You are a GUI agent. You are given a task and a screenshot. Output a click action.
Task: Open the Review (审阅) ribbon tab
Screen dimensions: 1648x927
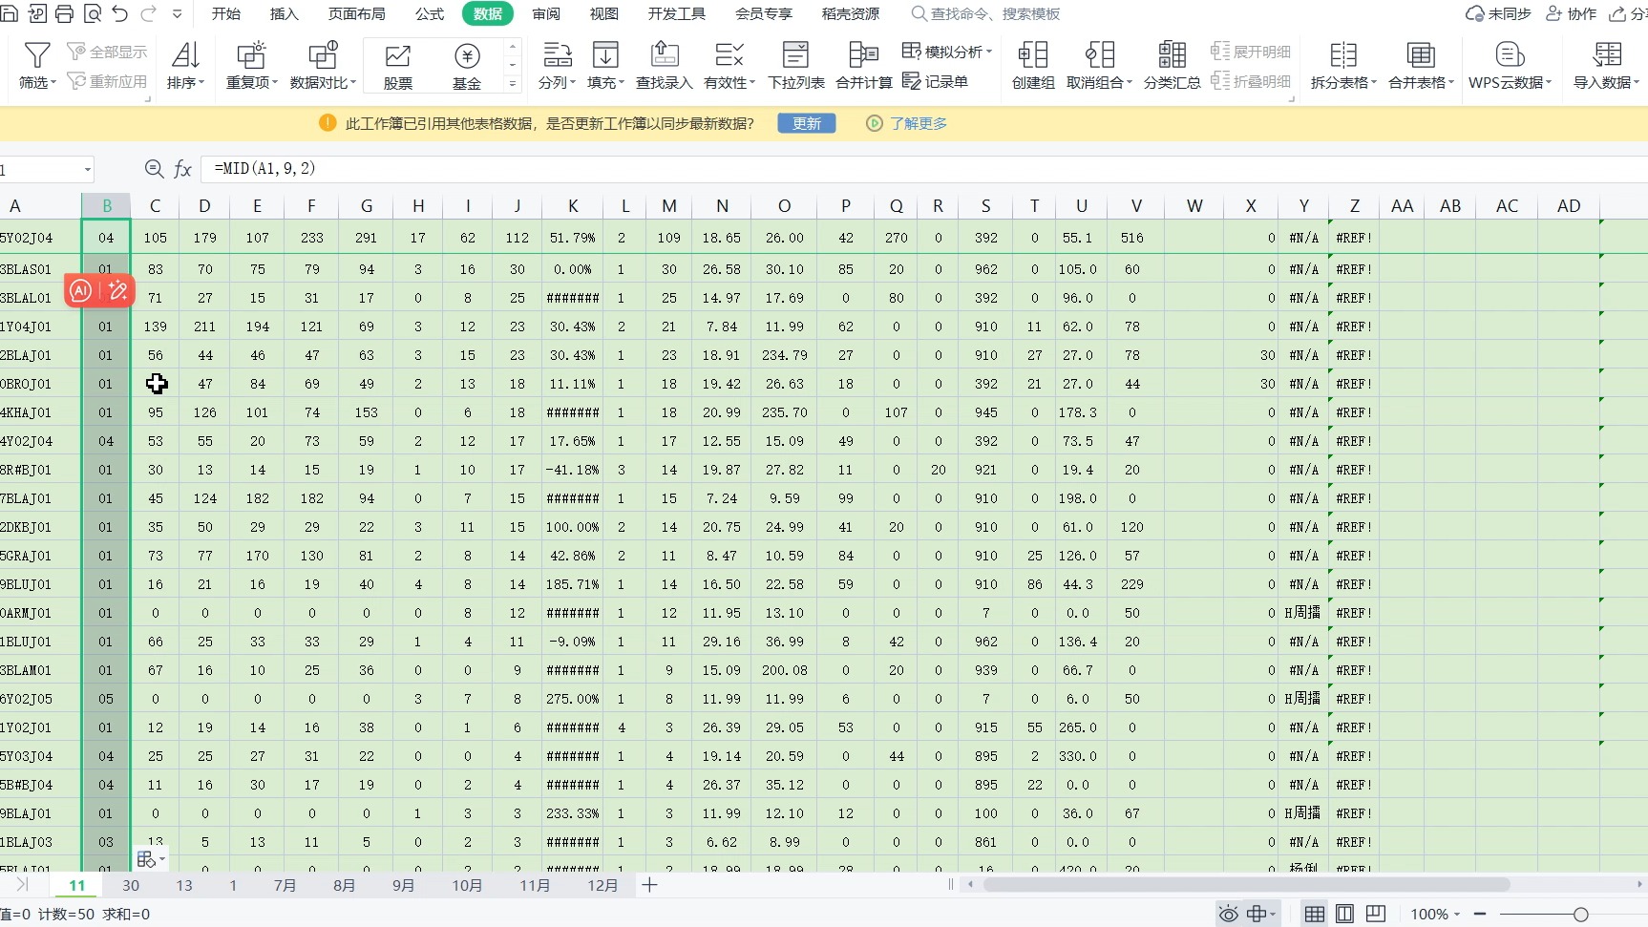pyautogui.click(x=546, y=13)
